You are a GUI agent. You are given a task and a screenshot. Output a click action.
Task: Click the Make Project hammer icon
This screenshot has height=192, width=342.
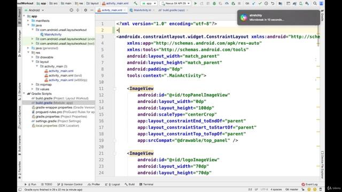click(135, 4)
